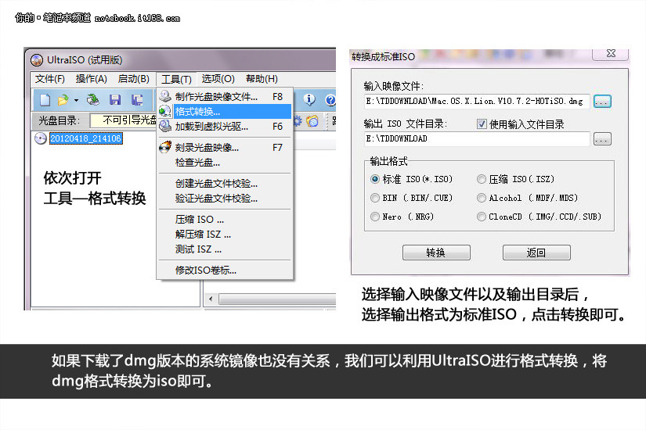Image resolution: width=646 pixels, height=430 pixels.
Task: Click the New file toolbar icon
Action: click(x=45, y=99)
